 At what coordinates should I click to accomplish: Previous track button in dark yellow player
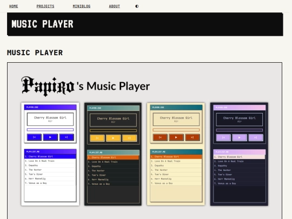[97, 138]
